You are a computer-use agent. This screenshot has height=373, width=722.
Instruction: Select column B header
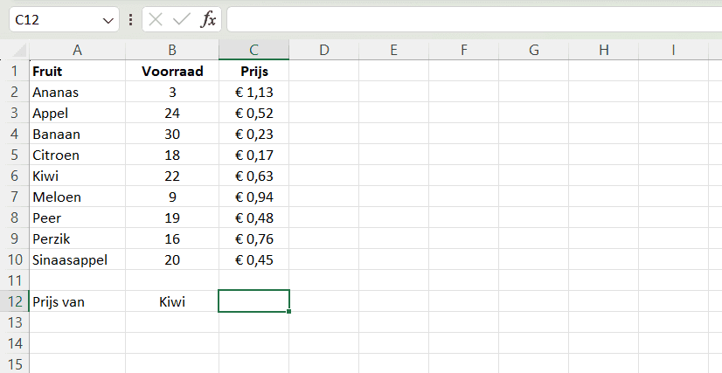(172, 50)
